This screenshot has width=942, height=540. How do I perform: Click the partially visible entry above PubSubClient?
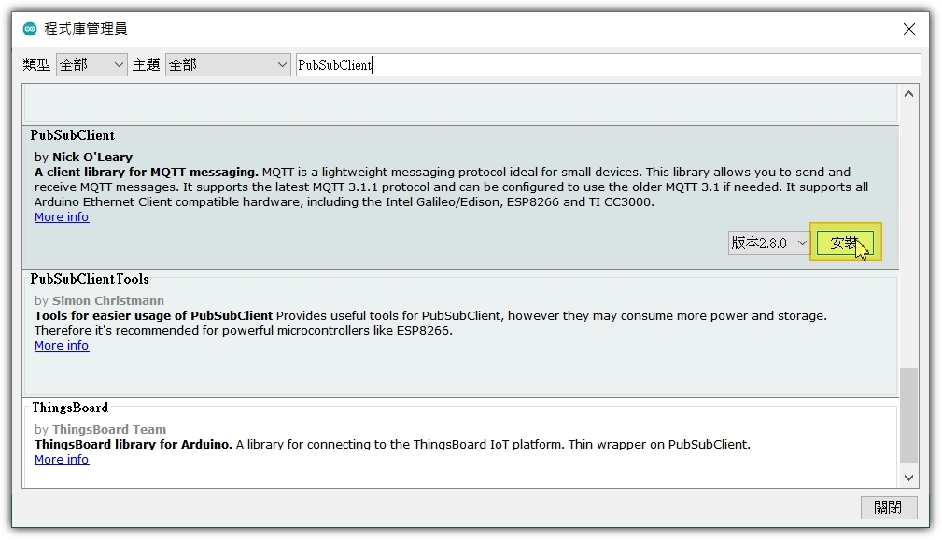point(459,104)
